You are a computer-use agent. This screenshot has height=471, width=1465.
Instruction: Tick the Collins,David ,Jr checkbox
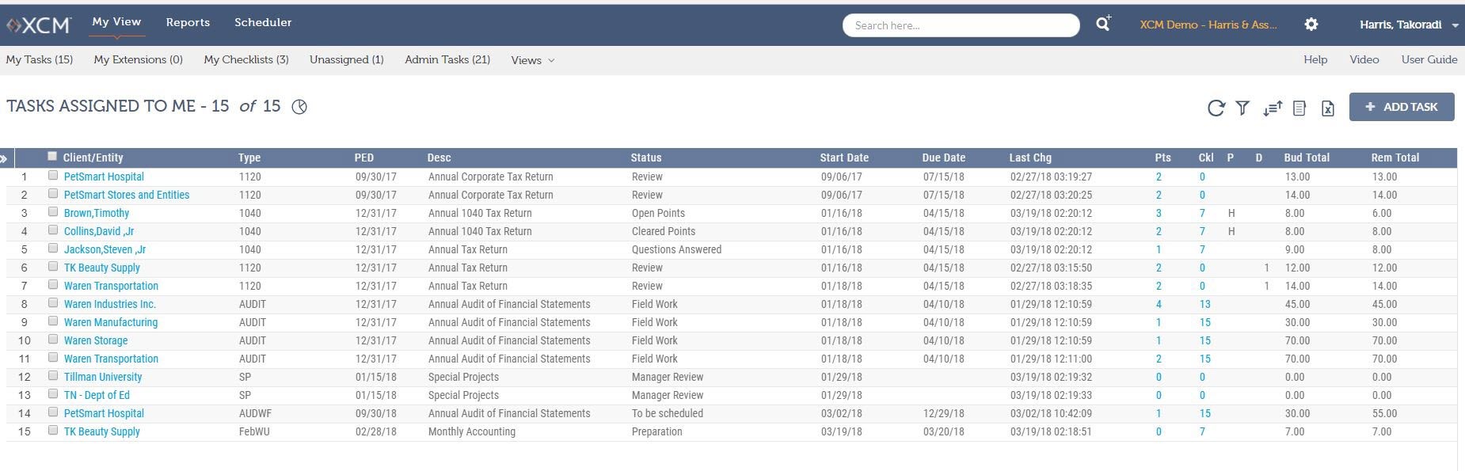(x=52, y=230)
